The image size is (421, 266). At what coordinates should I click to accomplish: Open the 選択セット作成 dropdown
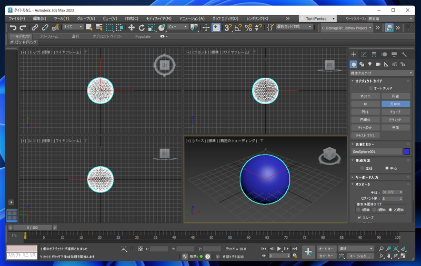point(294,26)
